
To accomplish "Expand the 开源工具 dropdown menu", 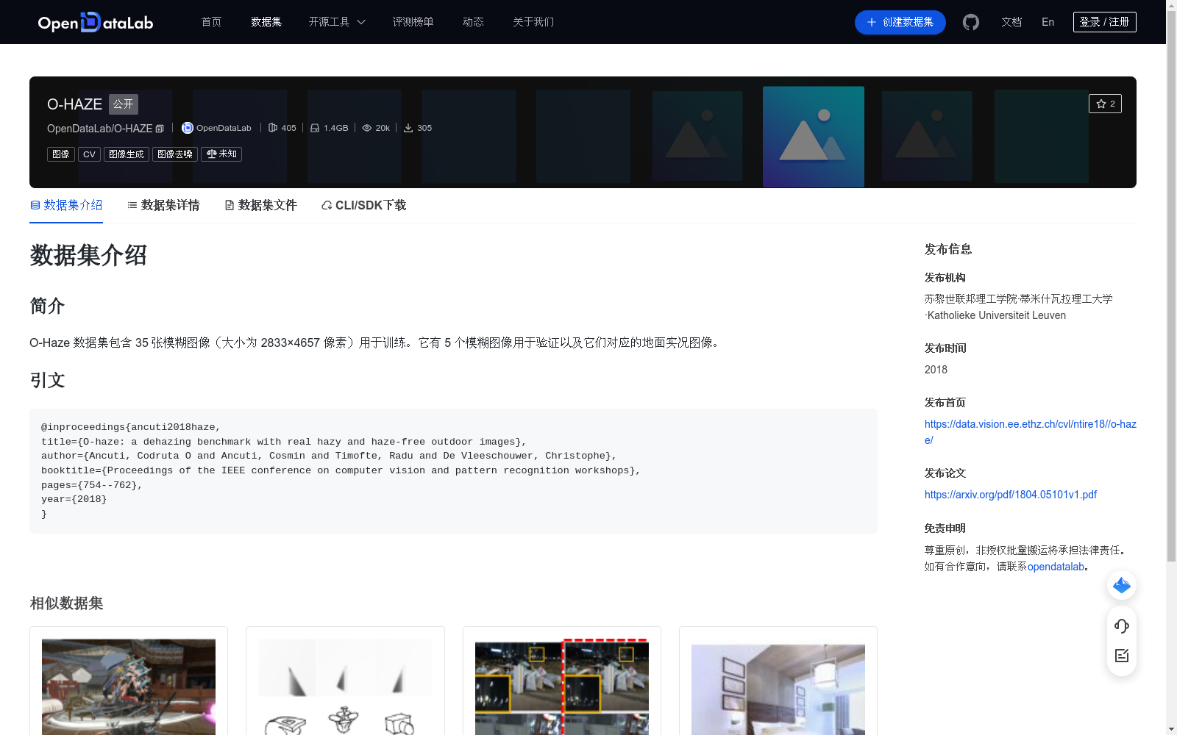I will click(337, 22).
